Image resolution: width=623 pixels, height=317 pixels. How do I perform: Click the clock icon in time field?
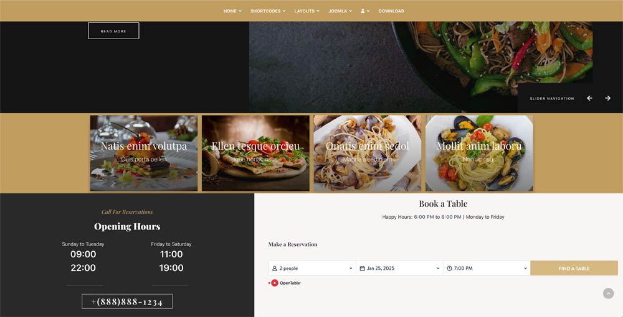pyautogui.click(x=449, y=269)
